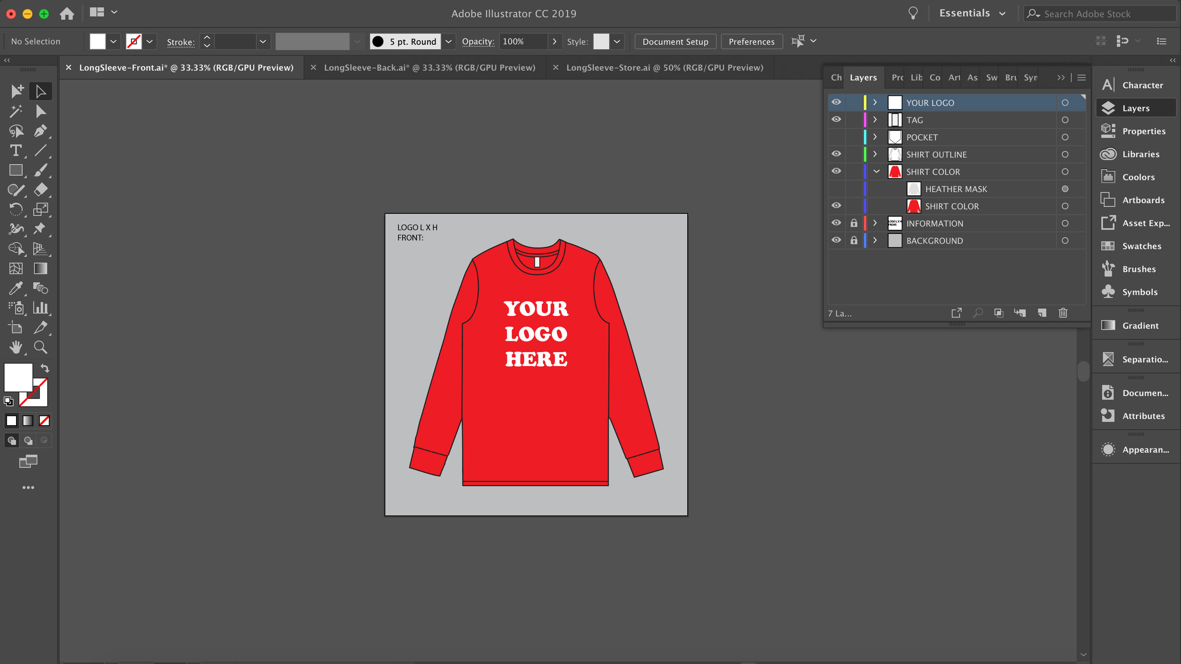Expand the TAG layer
1181x664 pixels.
pyautogui.click(x=875, y=119)
